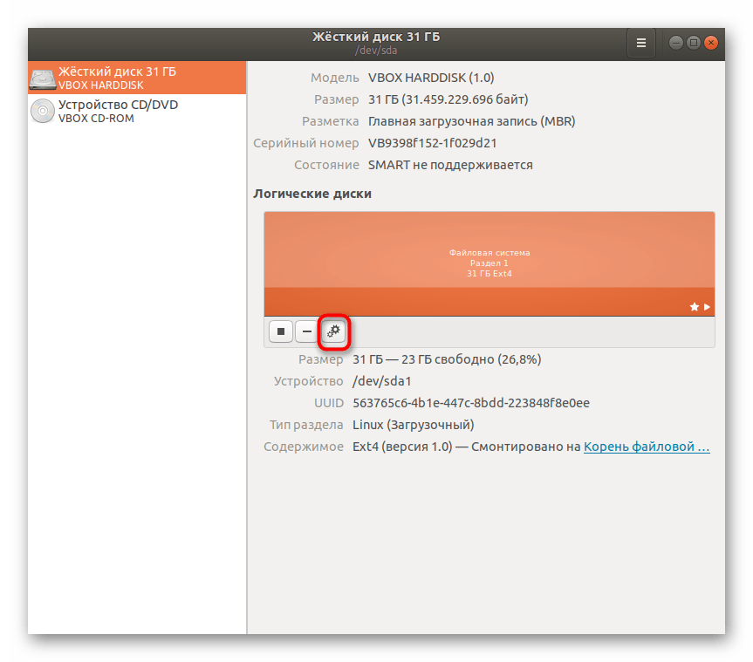Screen dimensions: 753x662
Task: Open the hamburger menu in title bar
Action: (x=640, y=43)
